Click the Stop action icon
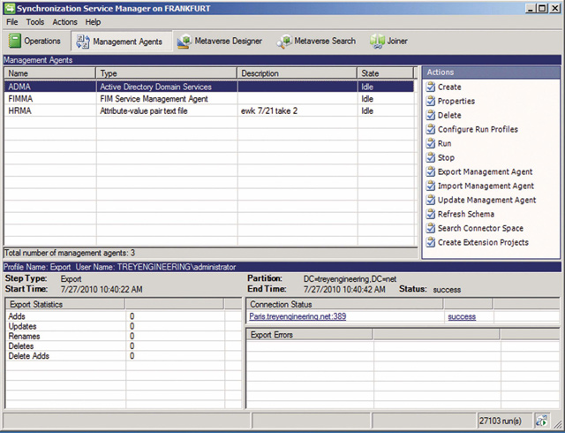The height and width of the screenshot is (433, 565). pyautogui.click(x=430, y=157)
